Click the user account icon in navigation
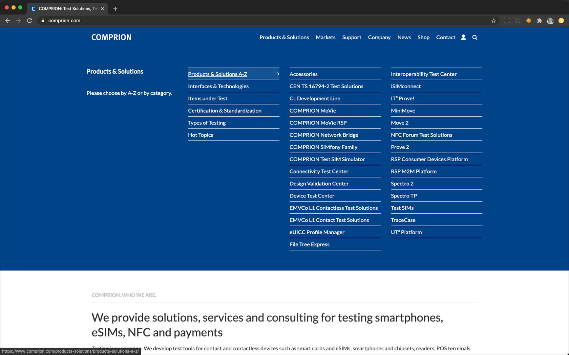 click(x=463, y=38)
